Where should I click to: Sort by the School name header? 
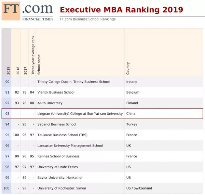click(39, 64)
